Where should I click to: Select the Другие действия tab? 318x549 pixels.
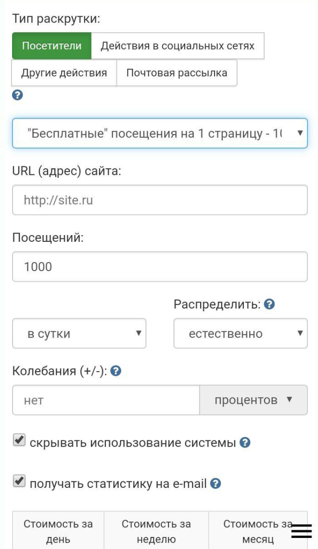point(64,73)
